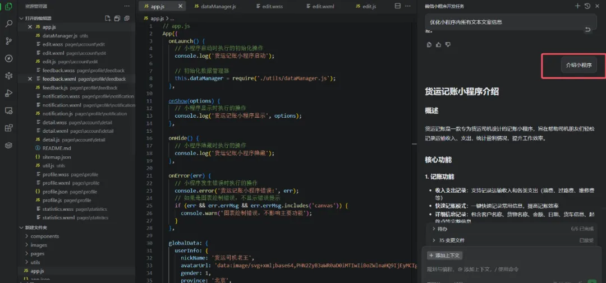Click the 介绍小程序 message bubble

pos(579,65)
